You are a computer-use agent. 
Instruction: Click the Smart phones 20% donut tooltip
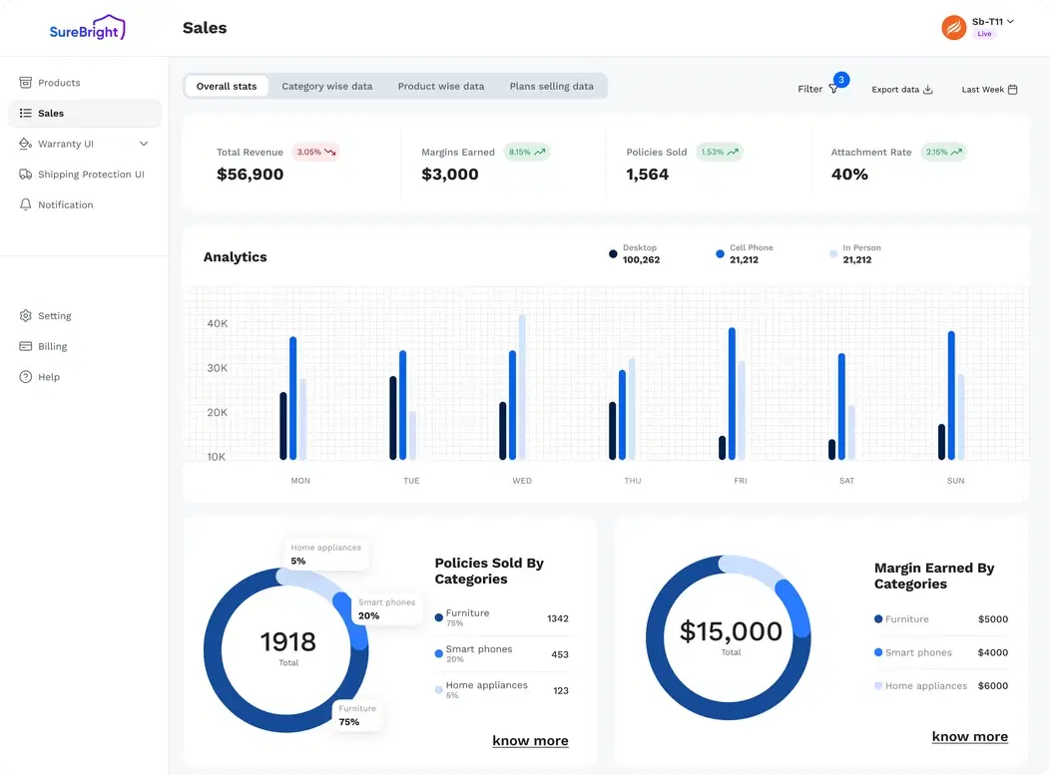pyautogui.click(x=387, y=609)
